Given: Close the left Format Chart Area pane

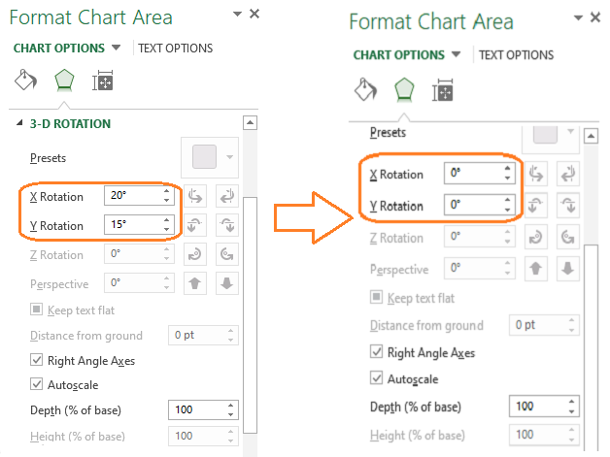Looking at the screenshot, I should [x=254, y=14].
